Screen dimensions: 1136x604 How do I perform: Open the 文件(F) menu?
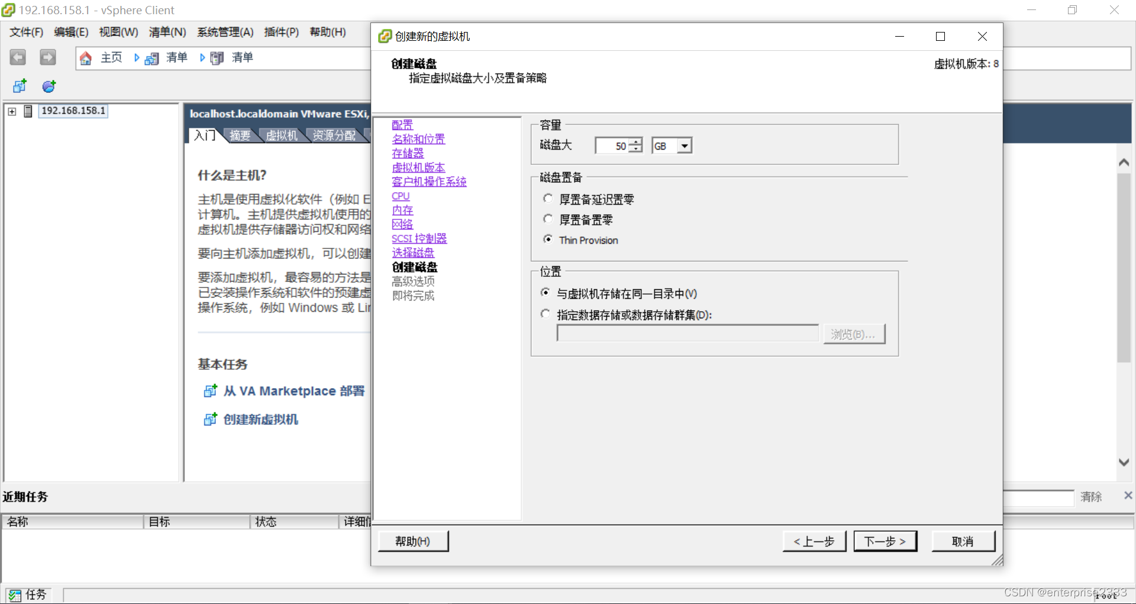[26, 32]
